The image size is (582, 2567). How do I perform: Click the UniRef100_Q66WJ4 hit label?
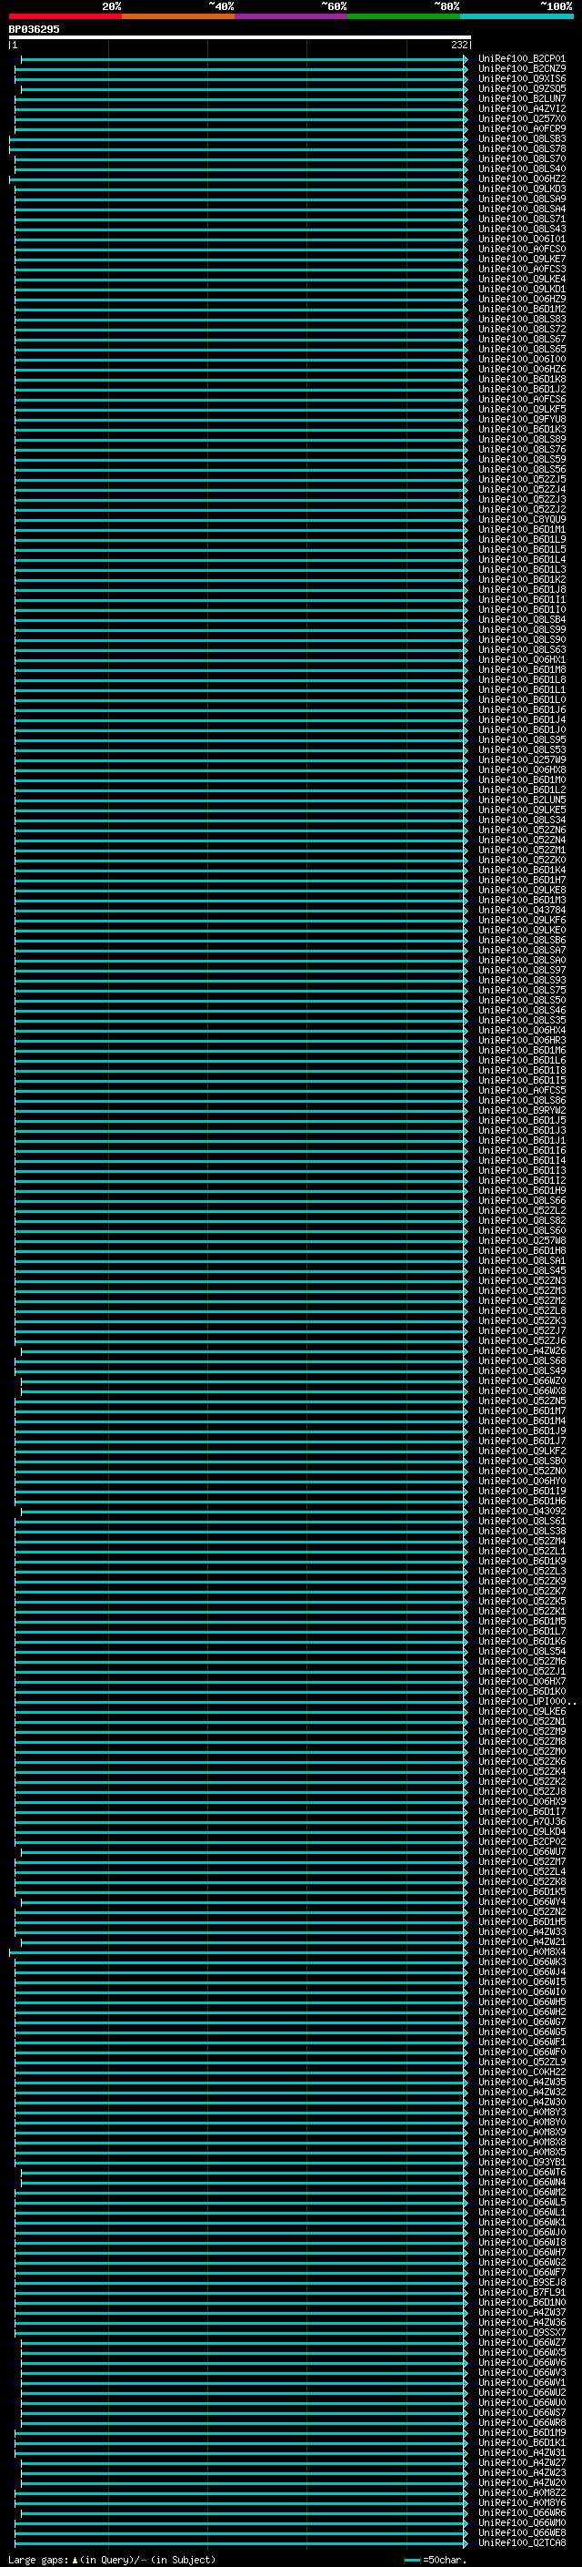click(521, 1971)
